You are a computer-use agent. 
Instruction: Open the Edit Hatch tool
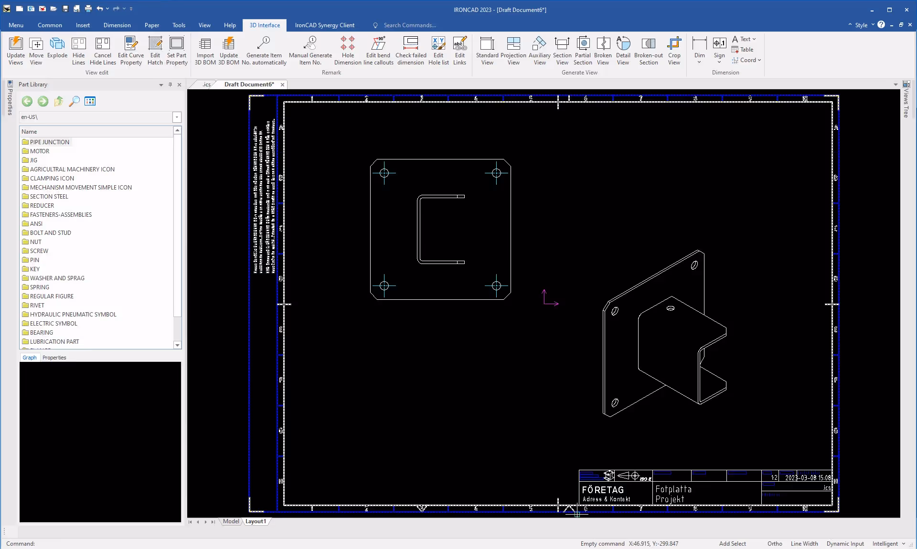coord(155,50)
